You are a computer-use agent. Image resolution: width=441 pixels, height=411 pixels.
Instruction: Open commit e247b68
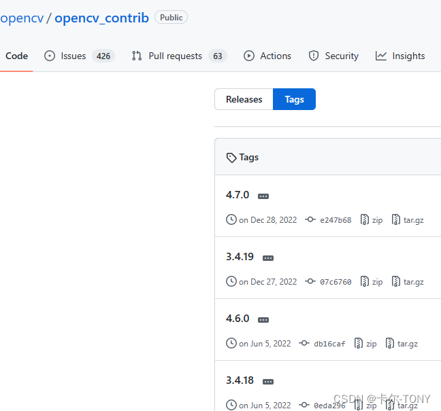click(x=336, y=220)
